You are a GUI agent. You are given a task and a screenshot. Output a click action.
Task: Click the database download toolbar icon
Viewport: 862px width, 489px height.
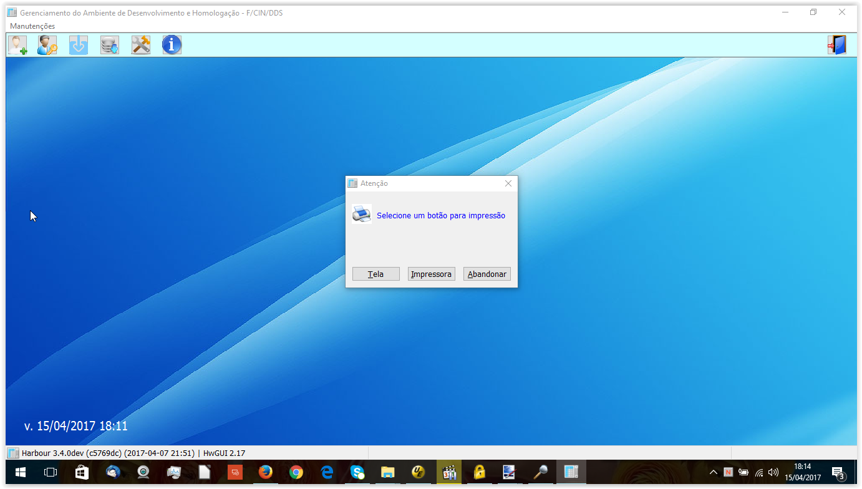110,45
